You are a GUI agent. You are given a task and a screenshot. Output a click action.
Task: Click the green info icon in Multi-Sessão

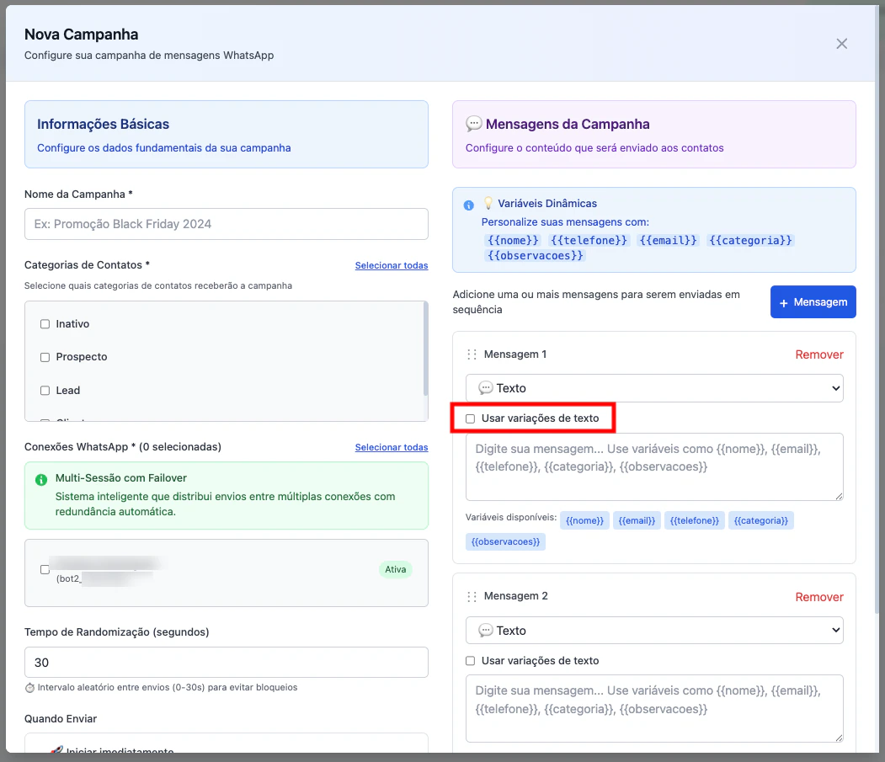(x=41, y=480)
